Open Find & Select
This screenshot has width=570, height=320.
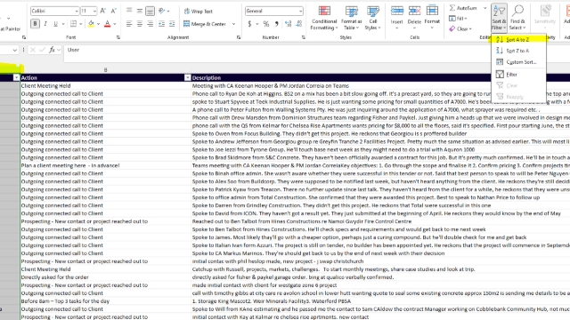[x=517, y=18]
